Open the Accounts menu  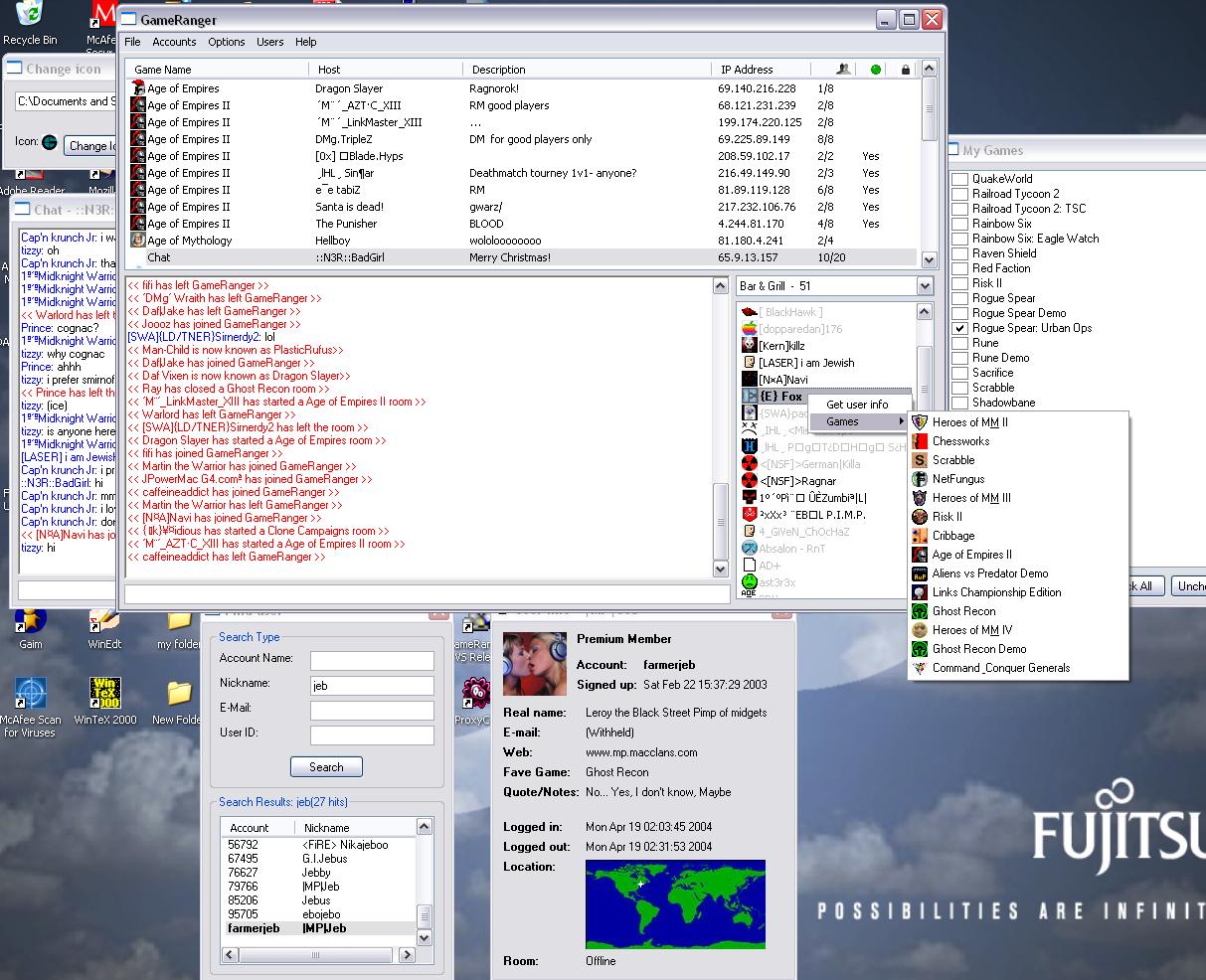tap(174, 42)
